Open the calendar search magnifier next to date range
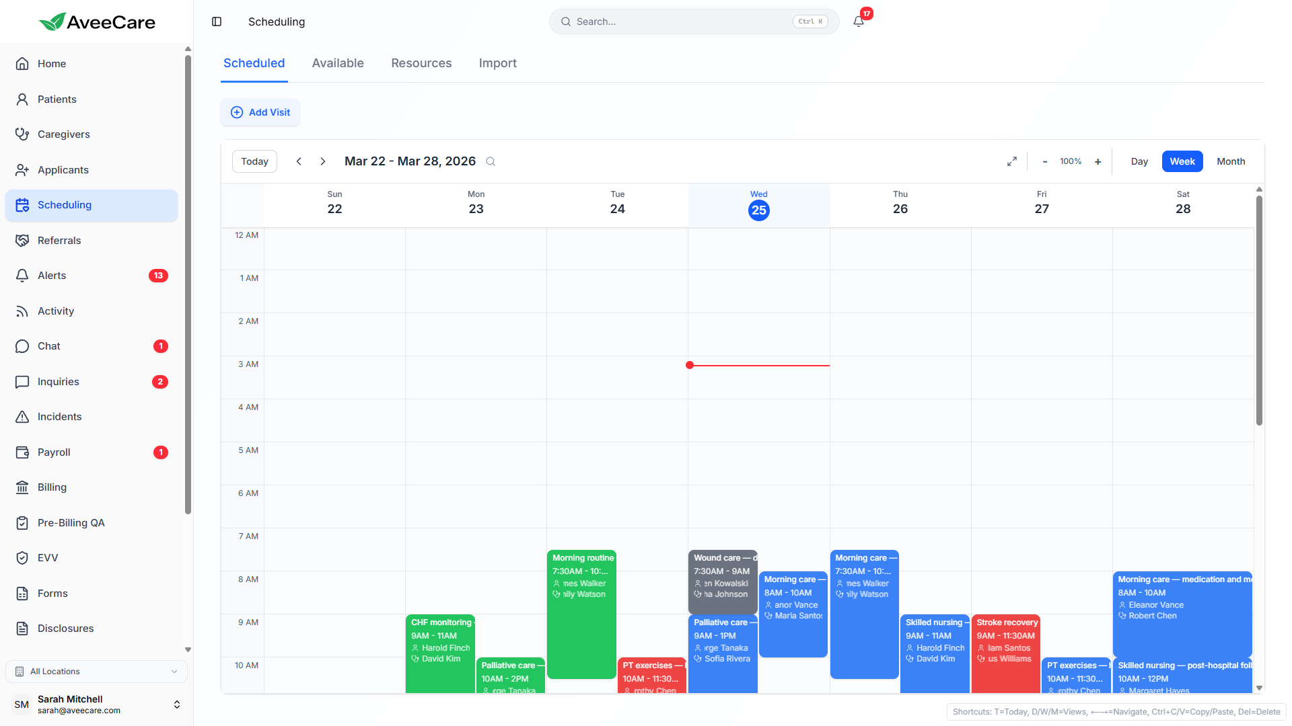 click(491, 161)
